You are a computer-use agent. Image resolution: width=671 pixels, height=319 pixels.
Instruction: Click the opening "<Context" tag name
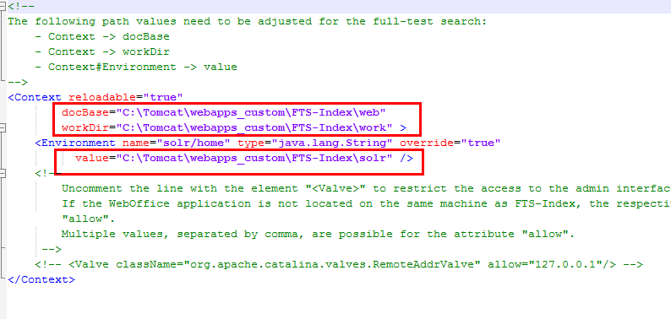point(35,97)
